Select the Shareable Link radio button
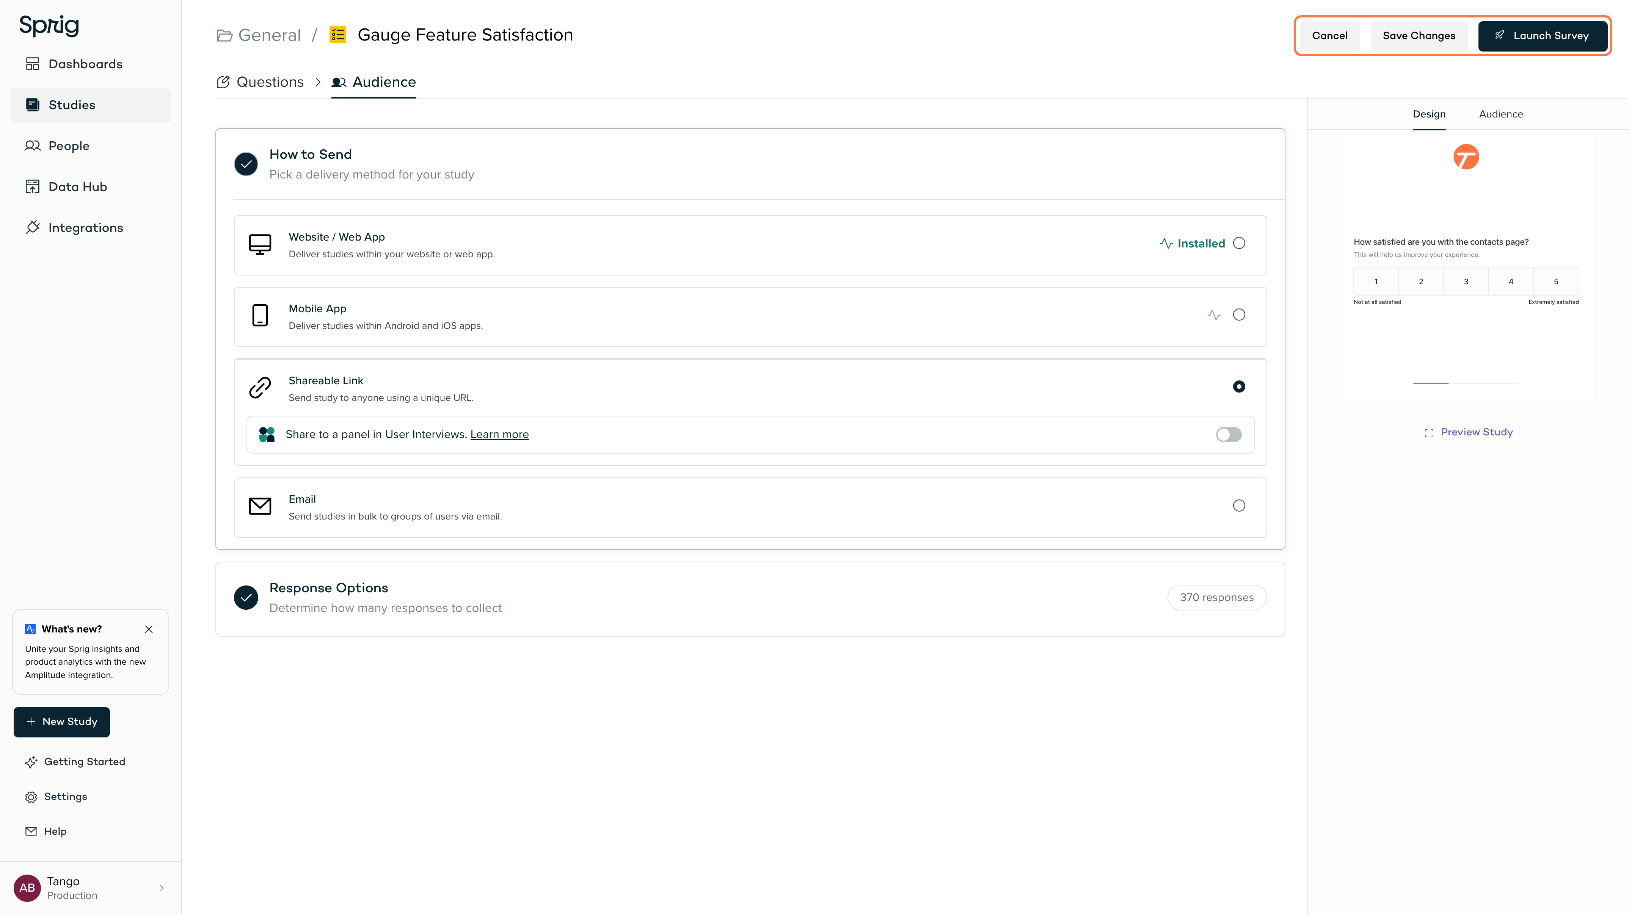Image resolution: width=1629 pixels, height=914 pixels. (1239, 386)
